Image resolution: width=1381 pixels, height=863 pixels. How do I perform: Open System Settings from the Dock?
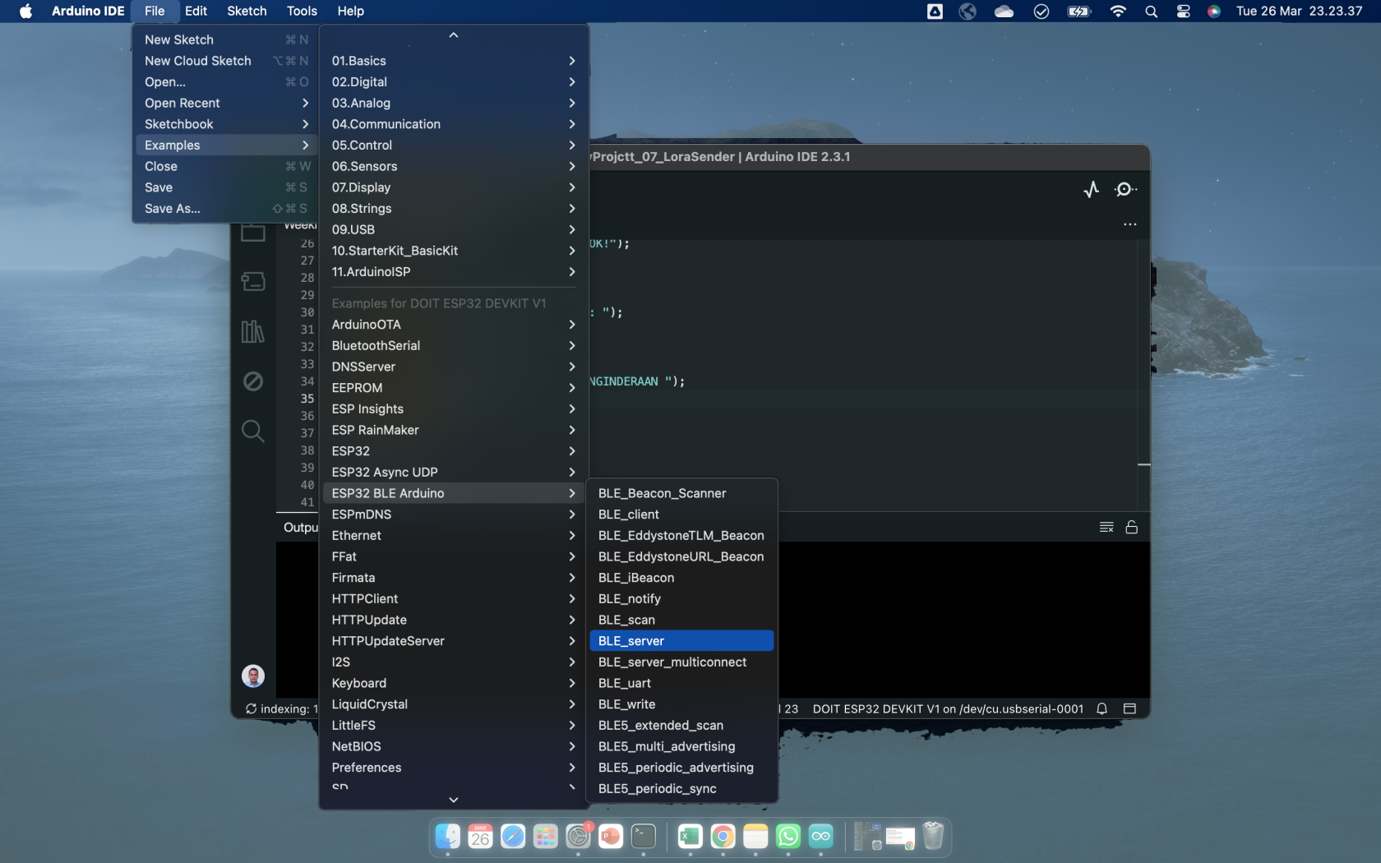coord(579,837)
